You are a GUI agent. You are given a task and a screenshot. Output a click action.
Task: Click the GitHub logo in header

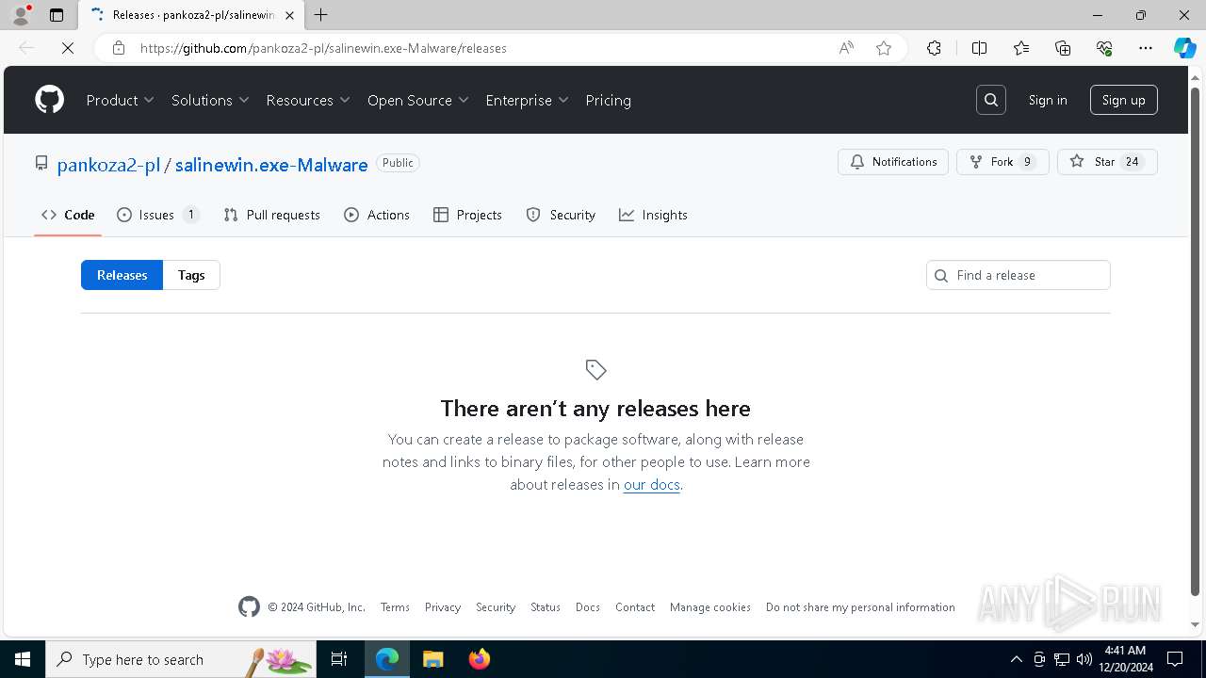tap(49, 100)
